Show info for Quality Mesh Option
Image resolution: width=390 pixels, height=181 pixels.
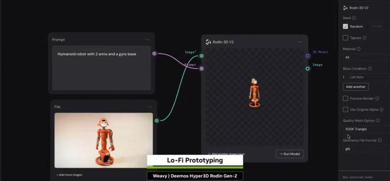(378, 121)
